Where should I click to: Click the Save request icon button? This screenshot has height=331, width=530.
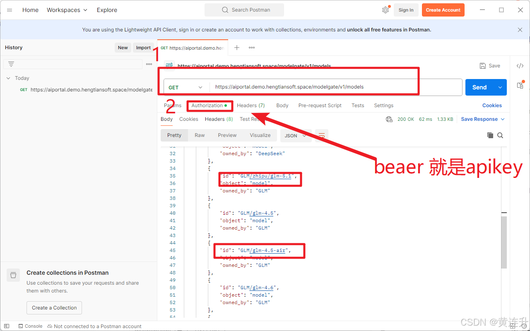(490, 66)
